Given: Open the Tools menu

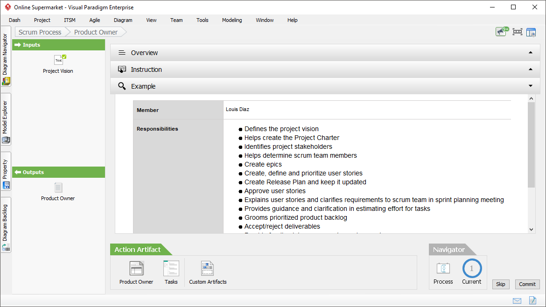Looking at the screenshot, I should [203, 20].
